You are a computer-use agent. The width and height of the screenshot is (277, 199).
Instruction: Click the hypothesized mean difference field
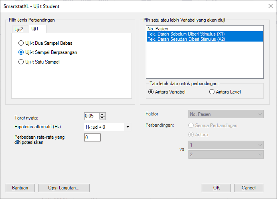(x=92, y=137)
